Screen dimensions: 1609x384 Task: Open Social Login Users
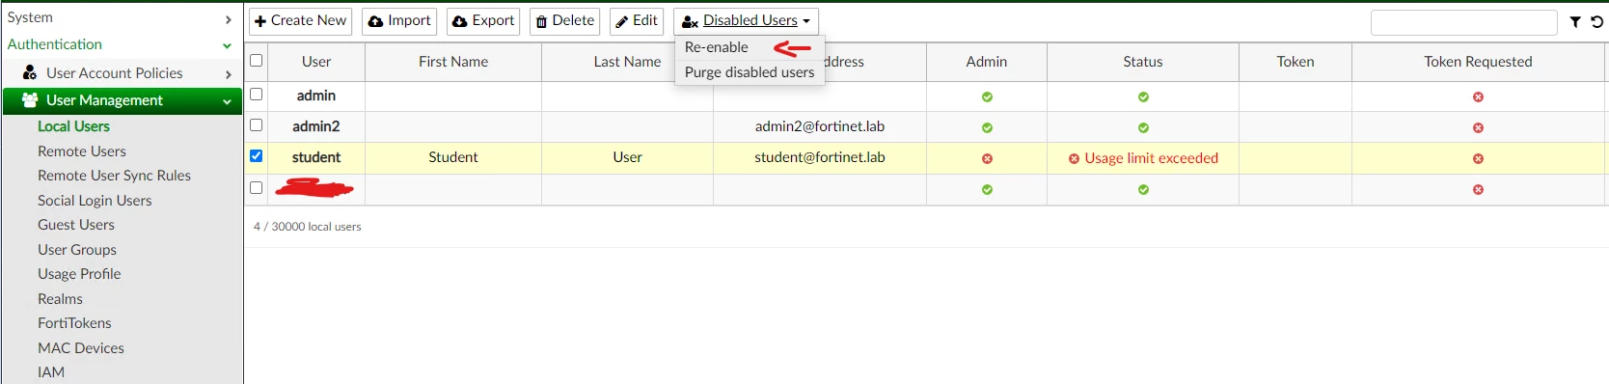pos(95,201)
